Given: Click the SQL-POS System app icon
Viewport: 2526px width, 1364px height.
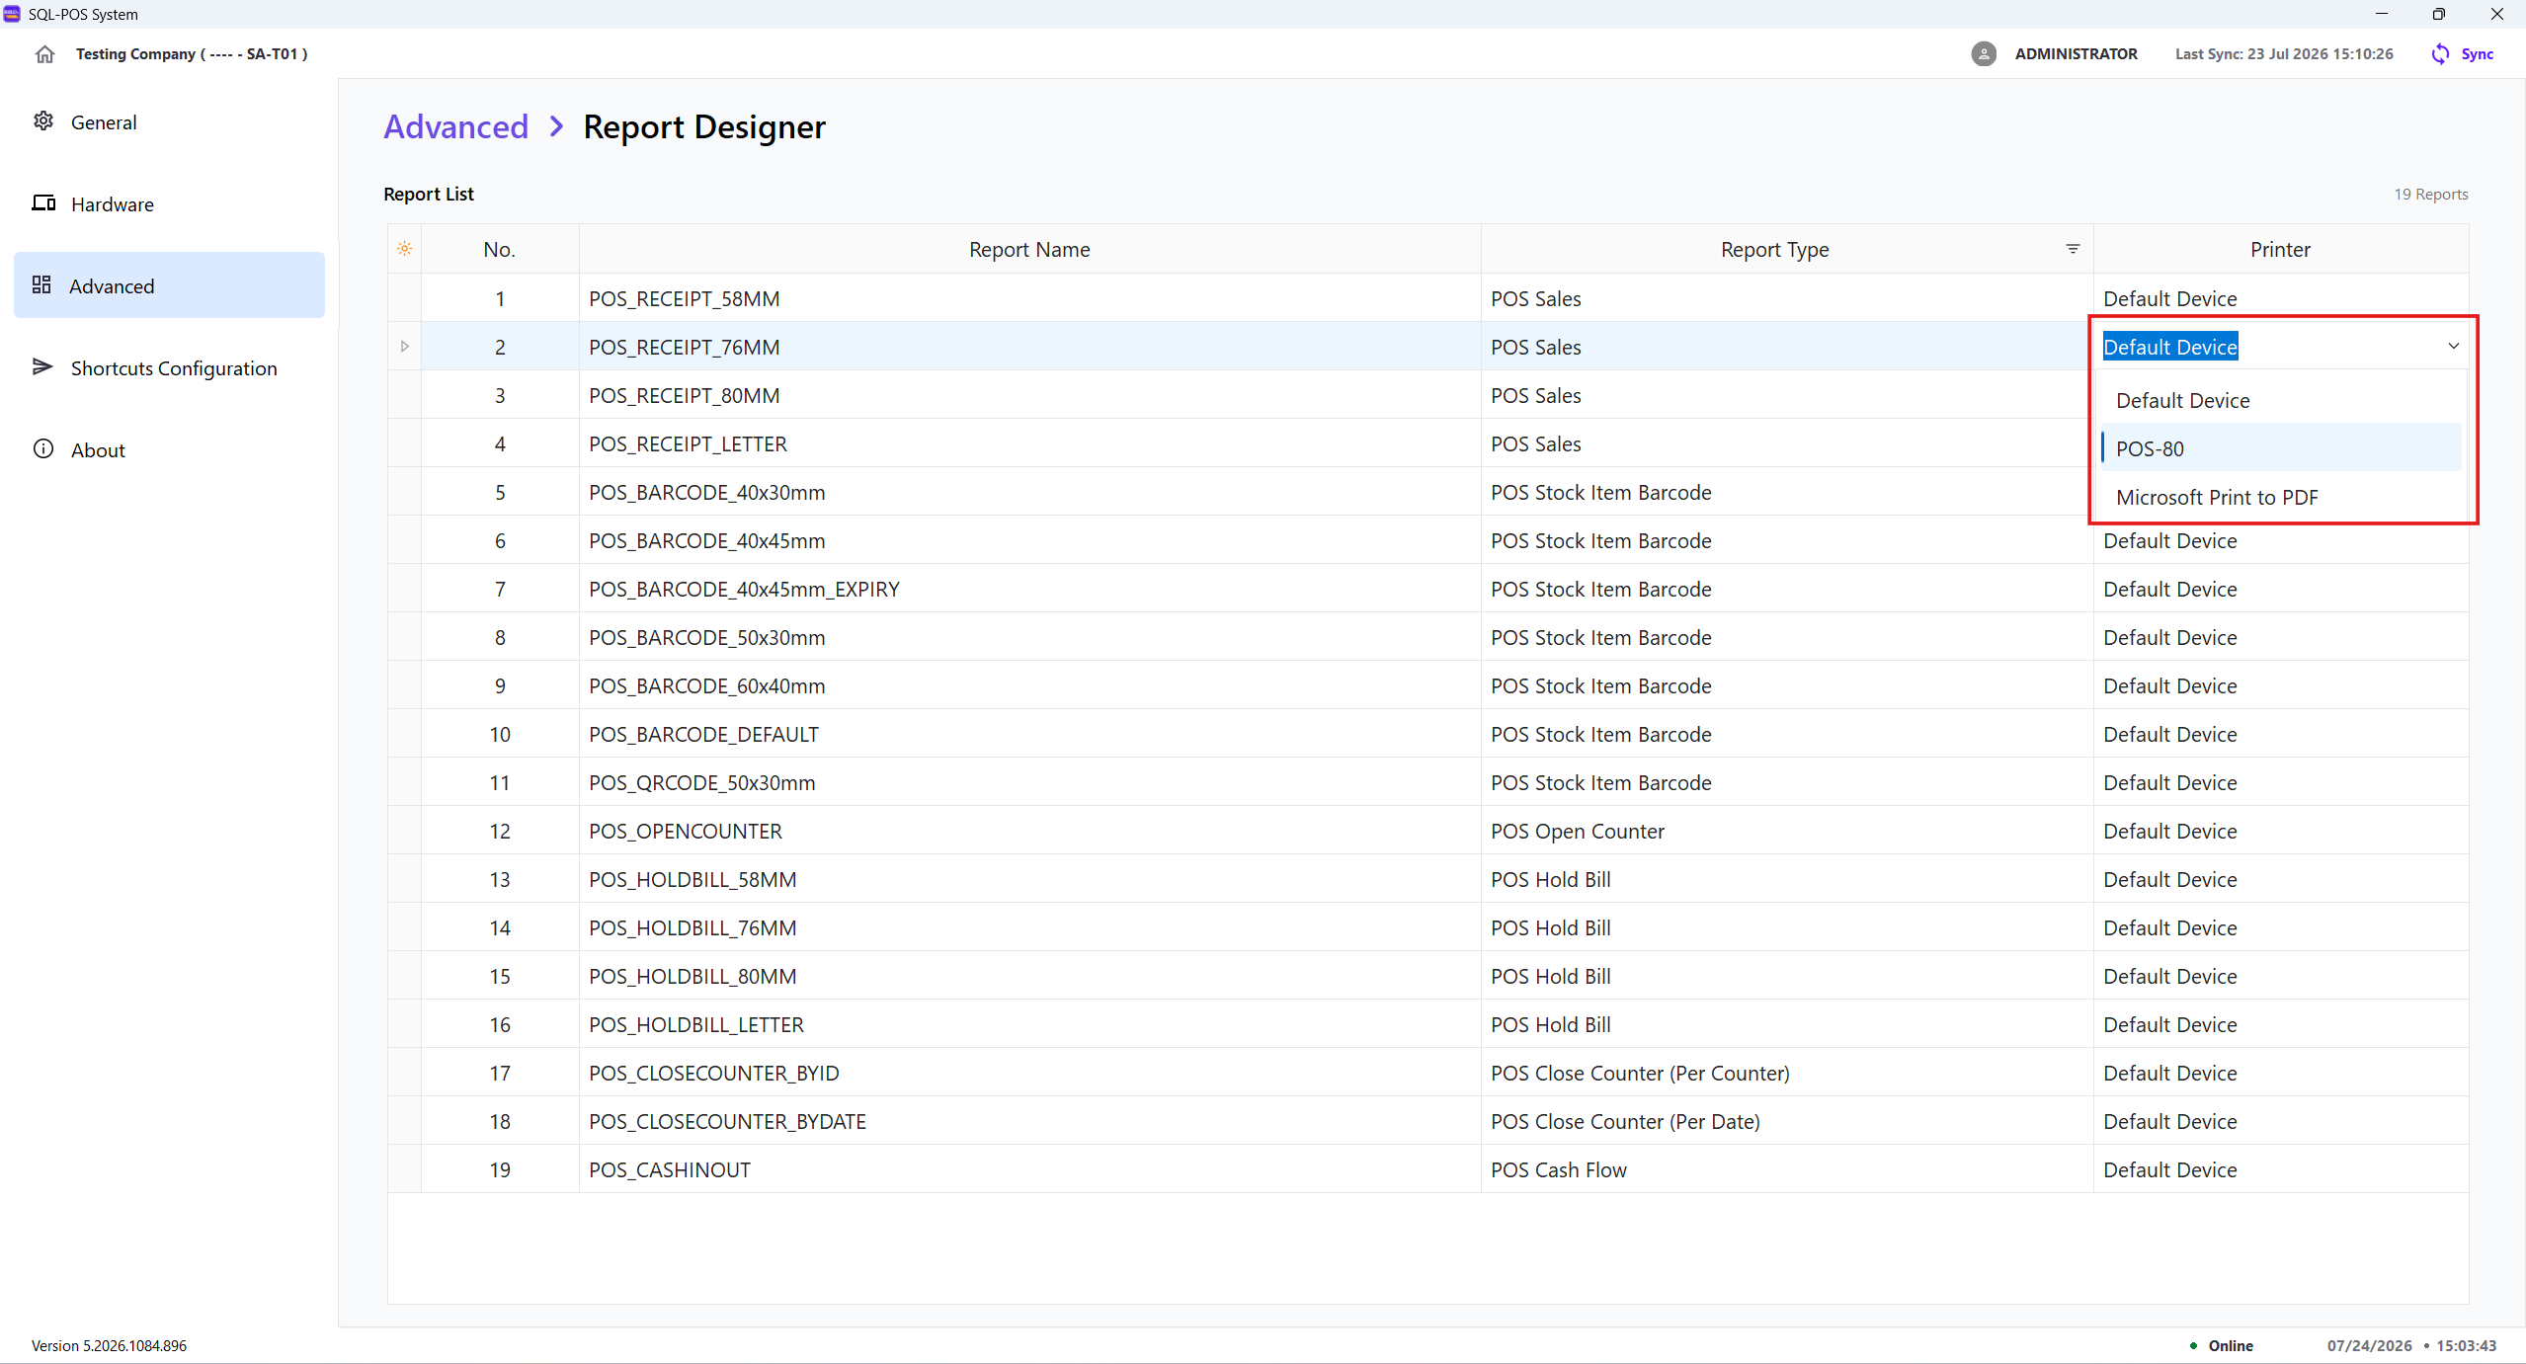Looking at the screenshot, I should (x=12, y=14).
